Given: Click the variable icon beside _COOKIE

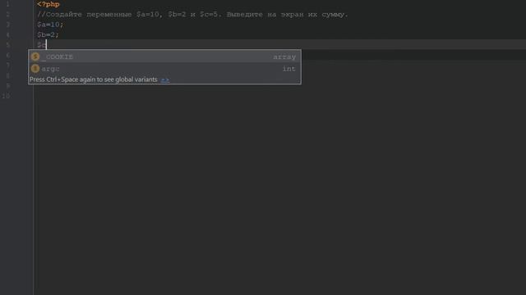Looking at the screenshot, I should (x=35, y=57).
